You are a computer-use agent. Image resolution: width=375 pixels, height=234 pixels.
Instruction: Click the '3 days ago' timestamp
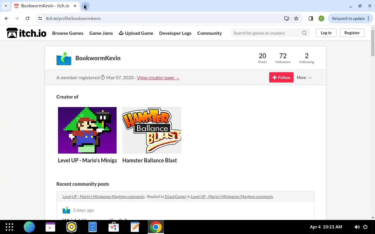[83, 210]
